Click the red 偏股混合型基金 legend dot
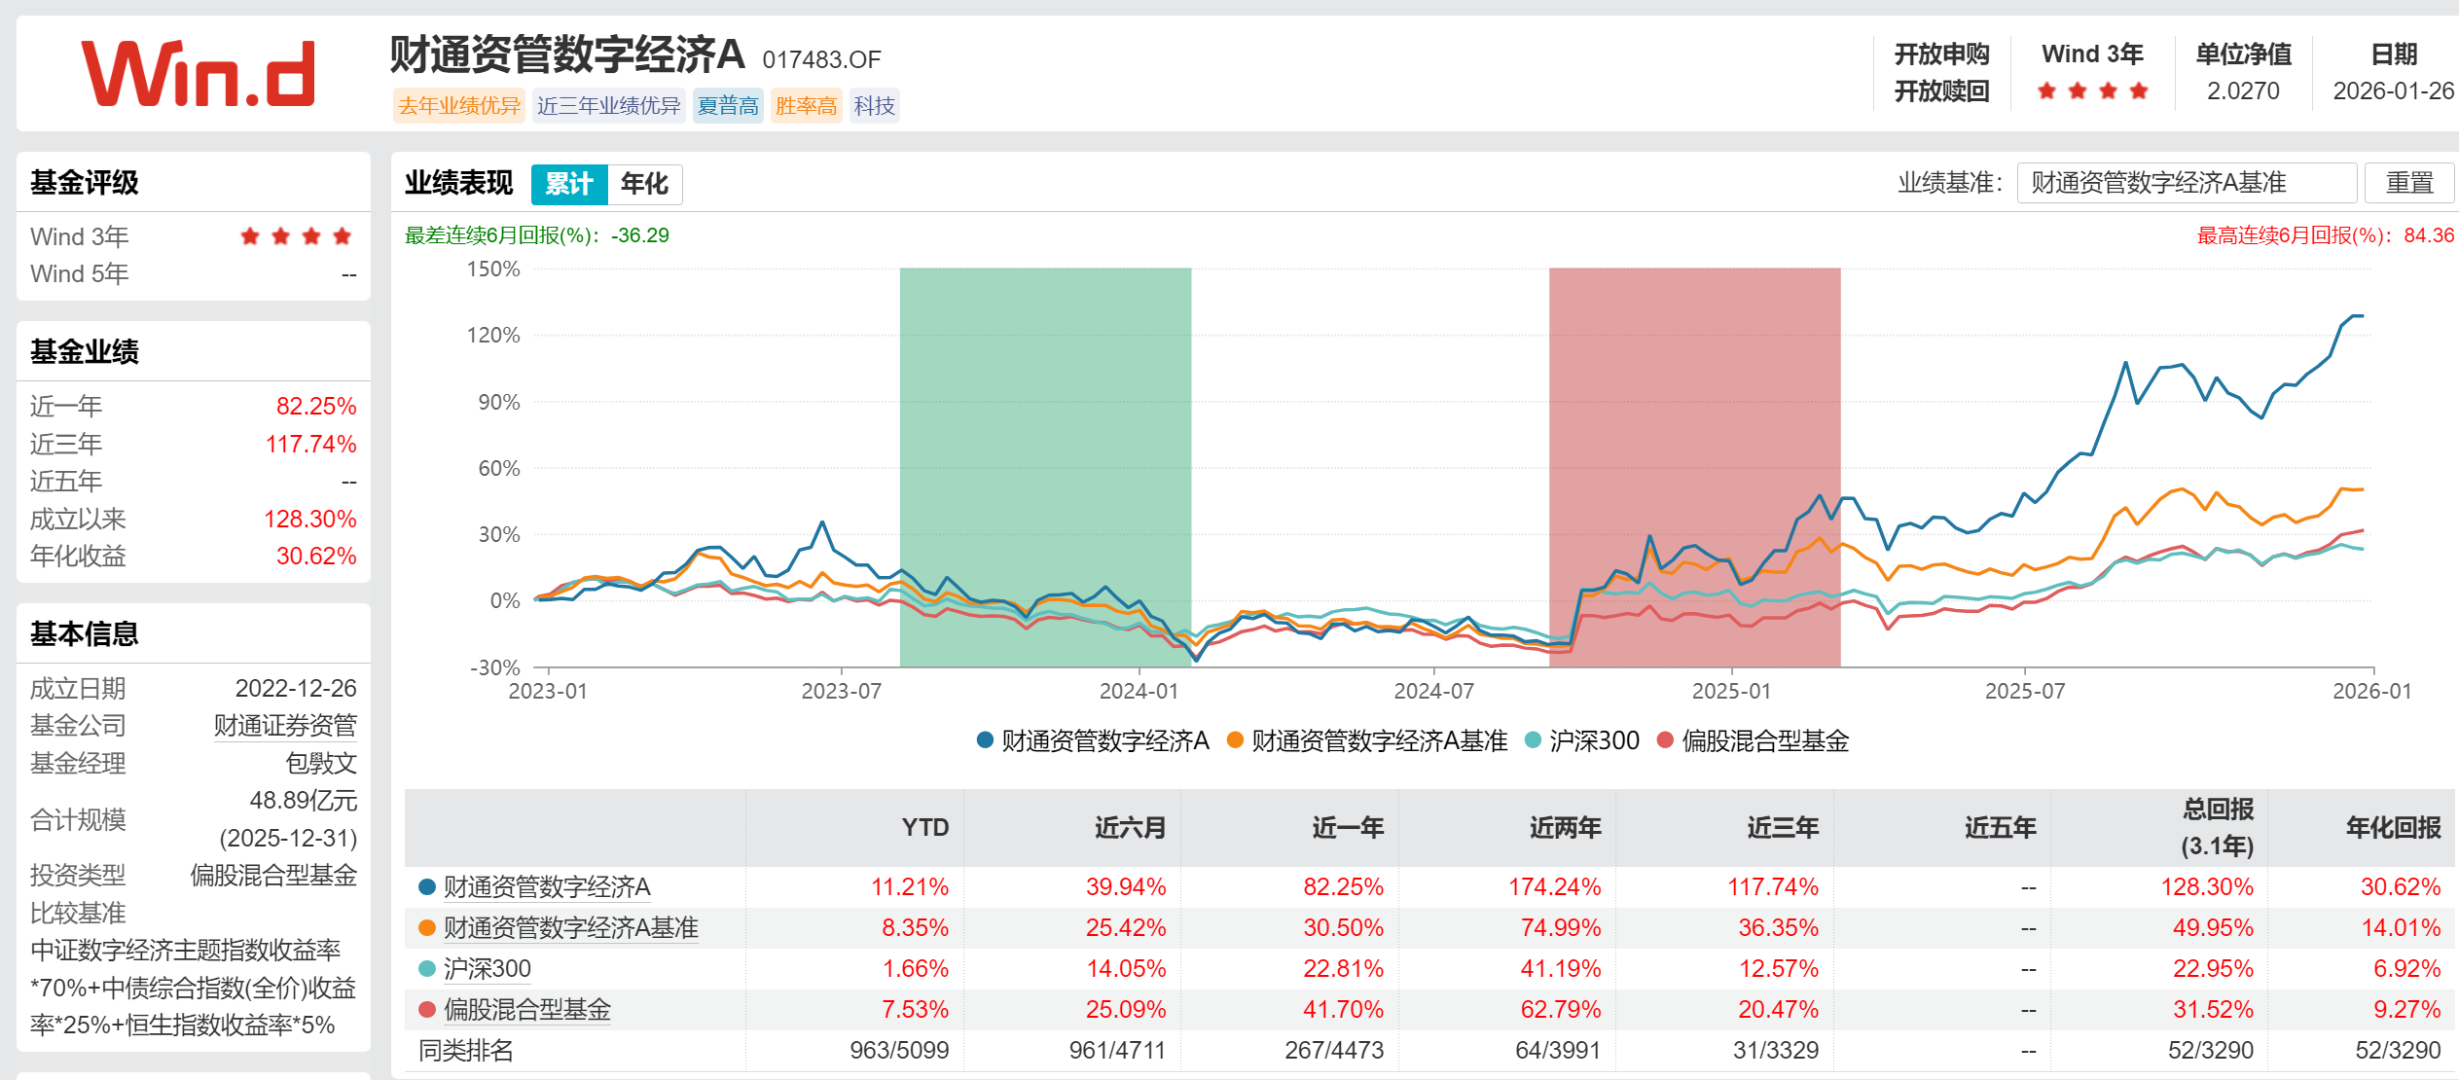 [1665, 740]
